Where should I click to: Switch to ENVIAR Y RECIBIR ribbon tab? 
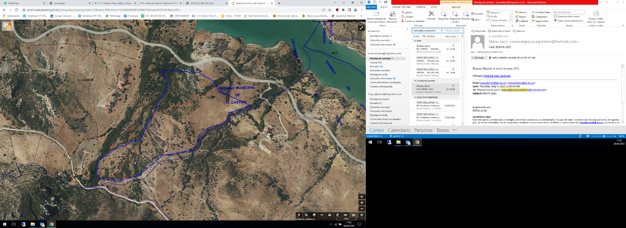pos(401,7)
